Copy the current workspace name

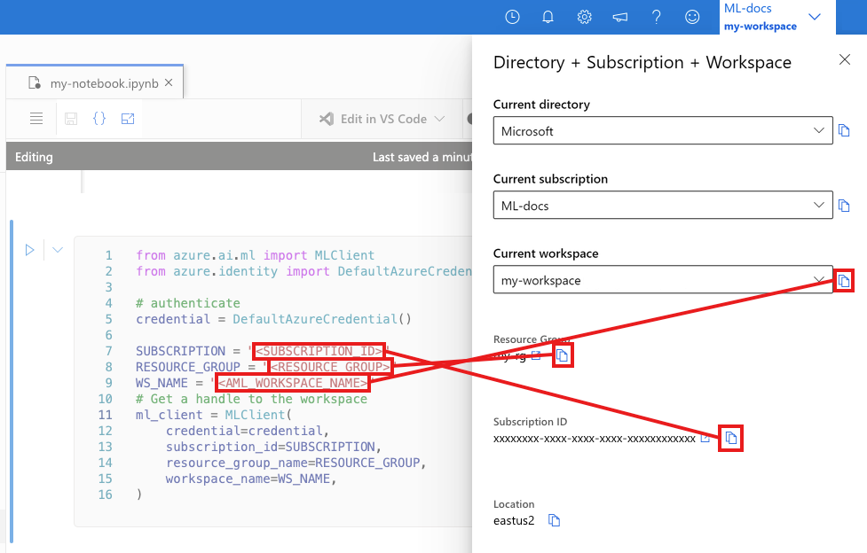tap(843, 280)
